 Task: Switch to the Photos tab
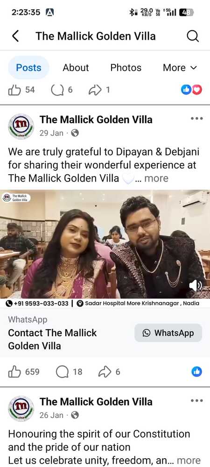126,68
